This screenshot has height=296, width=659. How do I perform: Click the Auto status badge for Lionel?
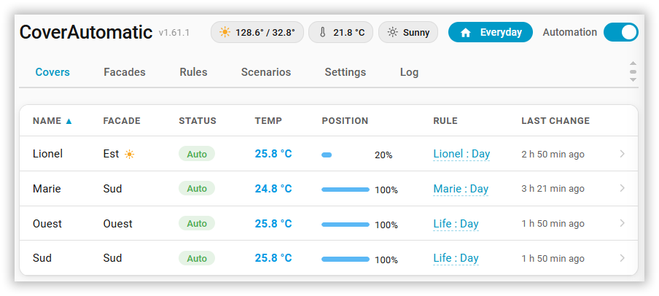(197, 154)
